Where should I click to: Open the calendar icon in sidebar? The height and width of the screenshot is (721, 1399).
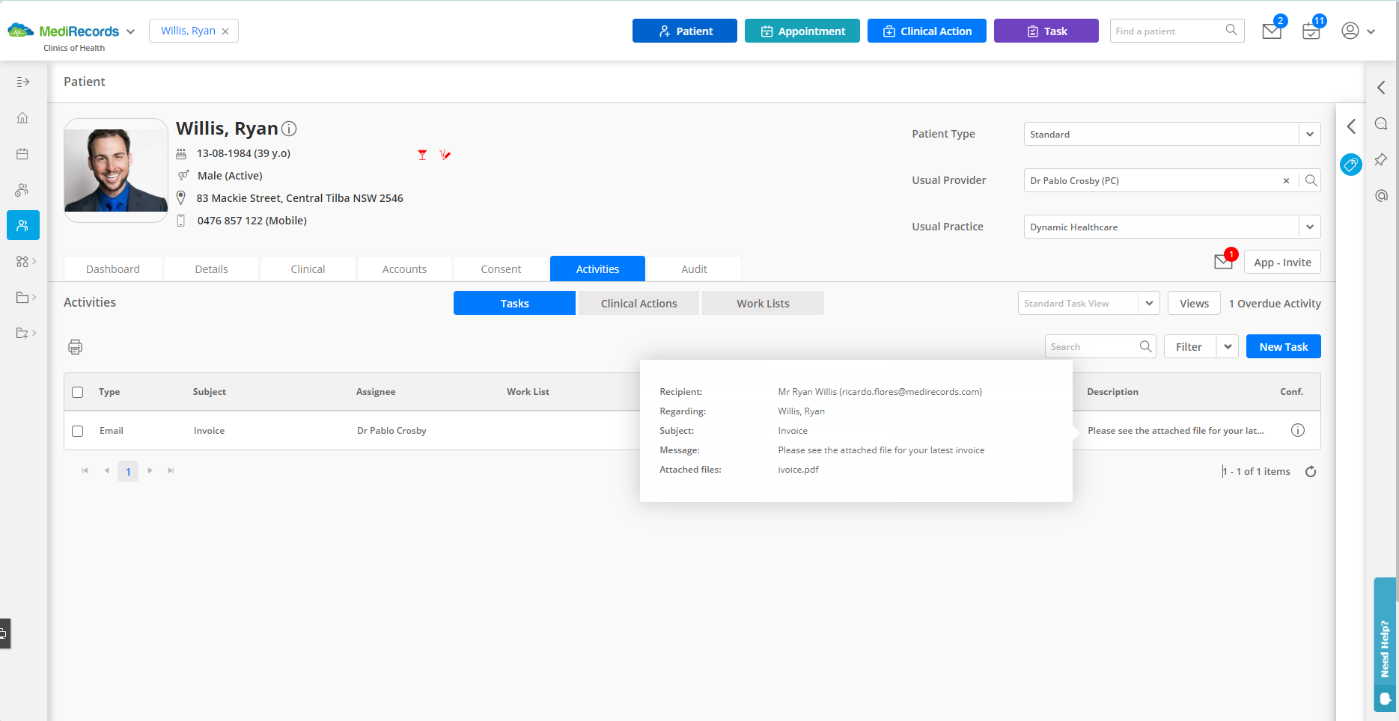[x=22, y=153]
